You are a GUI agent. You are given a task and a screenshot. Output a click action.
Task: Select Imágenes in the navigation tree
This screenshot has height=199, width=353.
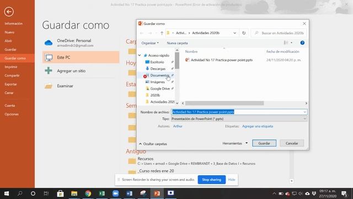(157, 82)
